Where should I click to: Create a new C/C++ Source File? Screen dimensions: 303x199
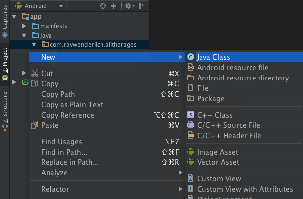(x=244, y=125)
